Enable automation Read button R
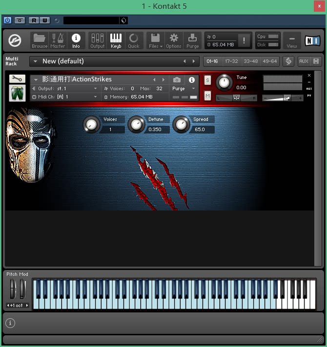This screenshot has width=327, height=347. (x=34, y=20)
